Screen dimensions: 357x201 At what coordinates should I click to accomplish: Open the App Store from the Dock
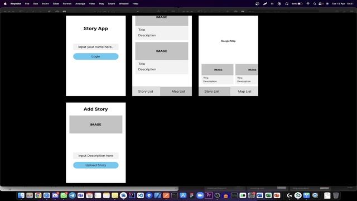183,195
